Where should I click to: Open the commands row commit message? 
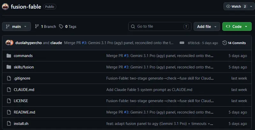click(x=160, y=56)
